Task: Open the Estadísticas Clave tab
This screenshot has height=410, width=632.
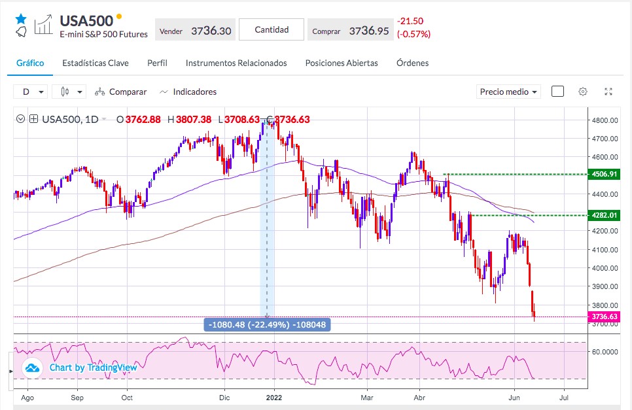Action: (x=96, y=63)
